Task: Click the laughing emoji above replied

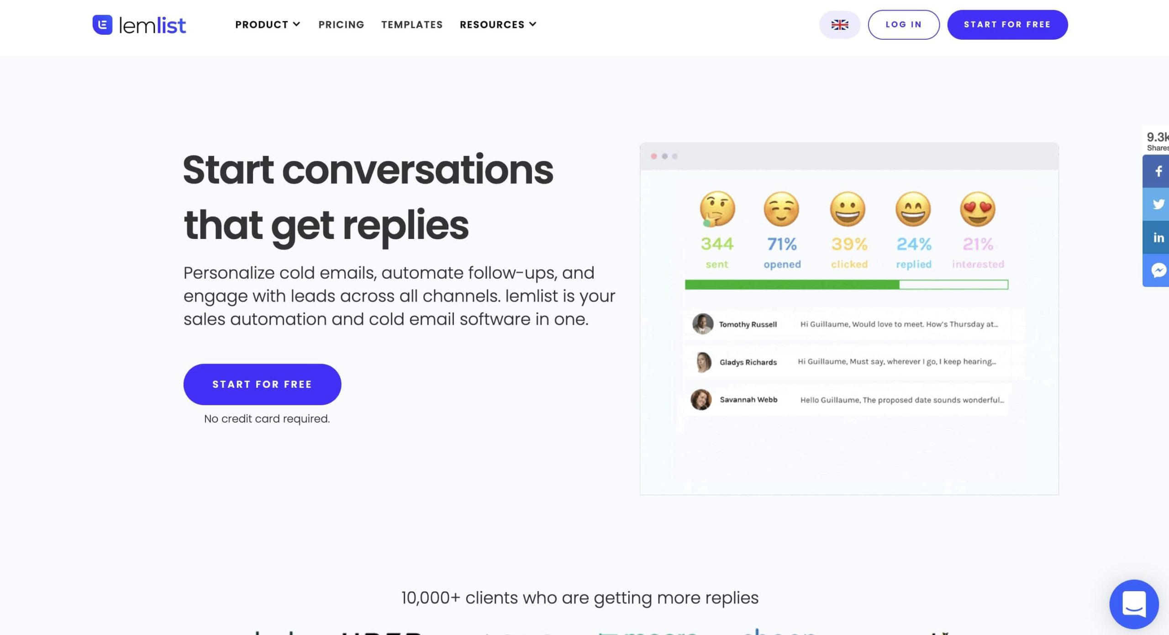Action: click(x=913, y=209)
